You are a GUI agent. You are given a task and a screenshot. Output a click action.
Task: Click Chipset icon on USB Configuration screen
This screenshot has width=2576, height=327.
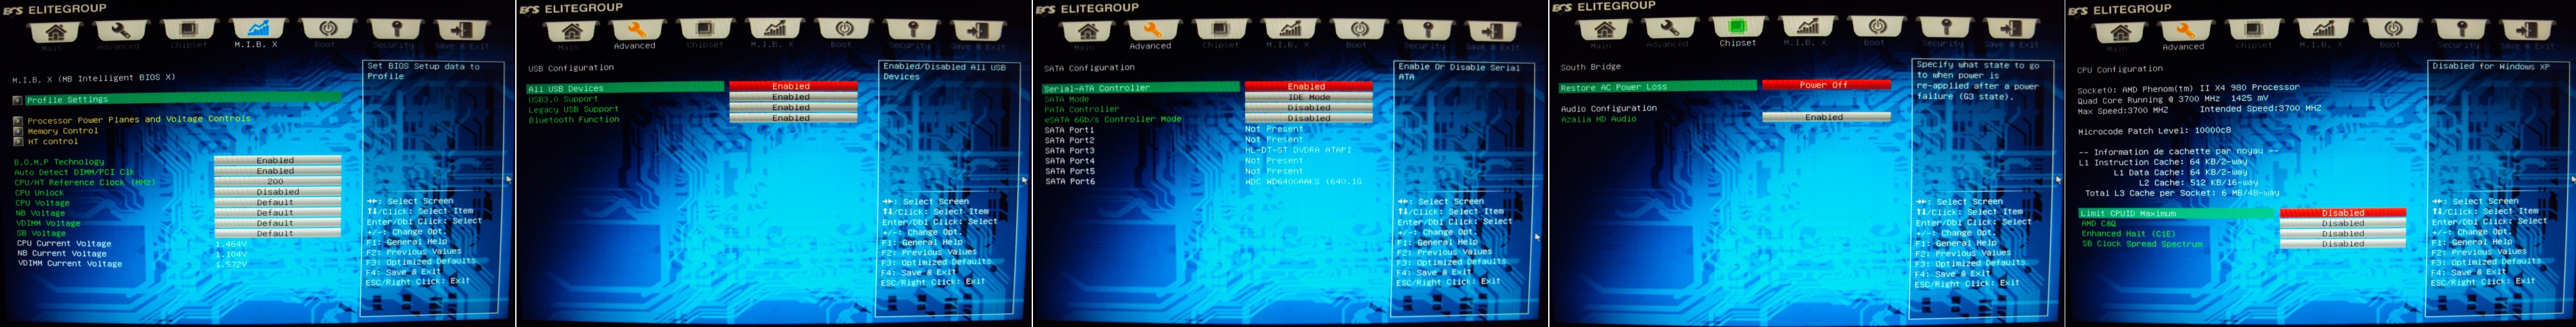pyautogui.click(x=705, y=31)
